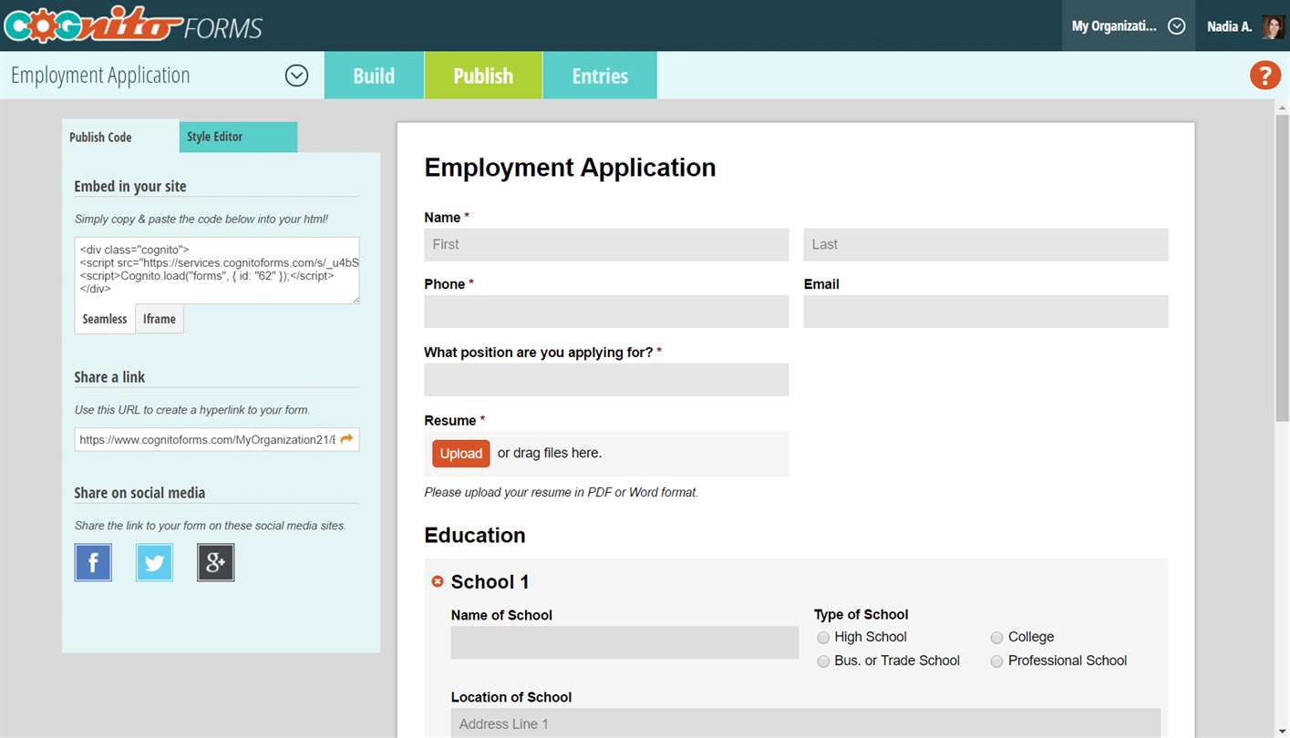Click the Phone input field
The height and width of the screenshot is (738, 1290).
(606, 312)
